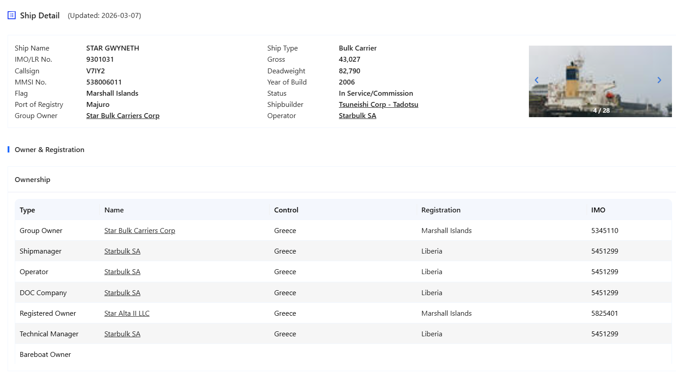Click the IMO column header
The height and width of the screenshot is (377, 676).
pos(598,210)
